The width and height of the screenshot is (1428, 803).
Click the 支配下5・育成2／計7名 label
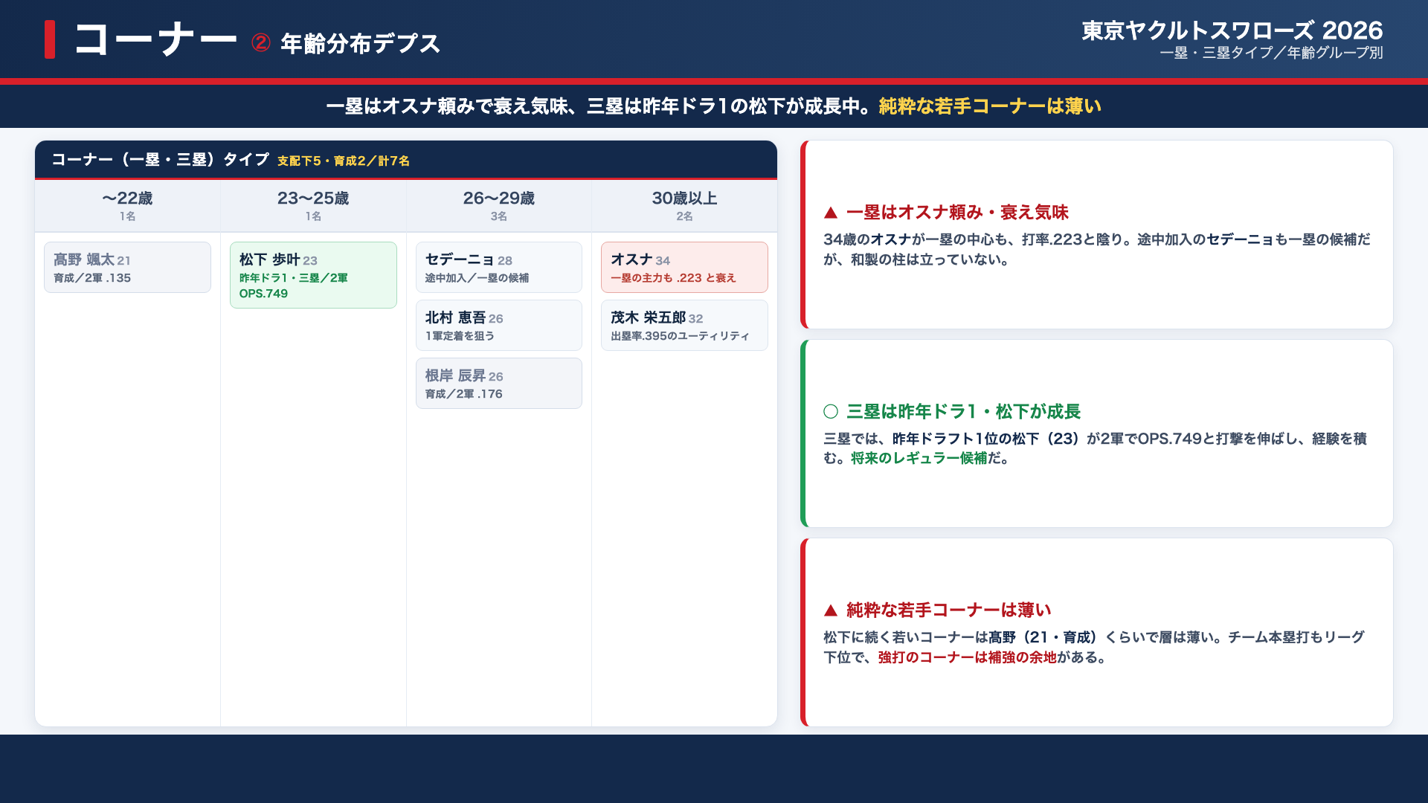coord(344,161)
